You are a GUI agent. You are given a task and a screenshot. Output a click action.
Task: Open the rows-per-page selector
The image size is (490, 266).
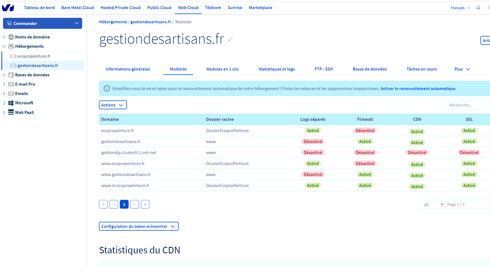click(433, 205)
